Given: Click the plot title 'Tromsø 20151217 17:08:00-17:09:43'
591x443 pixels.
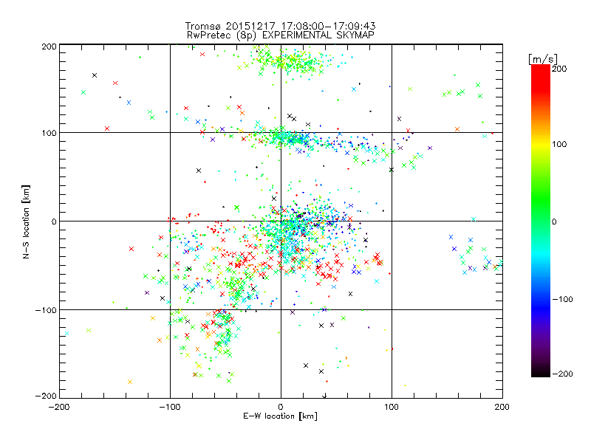Looking at the screenshot, I should (x=280, y=26).
